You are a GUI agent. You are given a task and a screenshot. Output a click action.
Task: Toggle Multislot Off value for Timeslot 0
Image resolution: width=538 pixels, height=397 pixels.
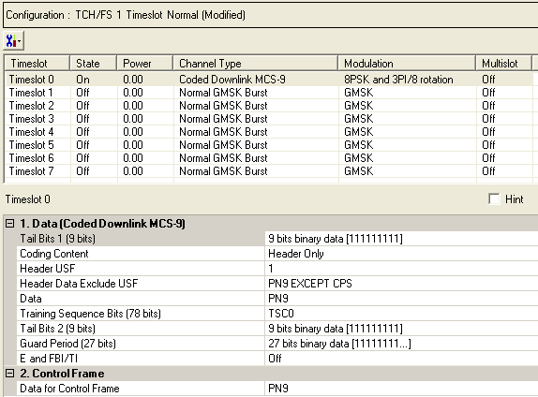(488, 80)
